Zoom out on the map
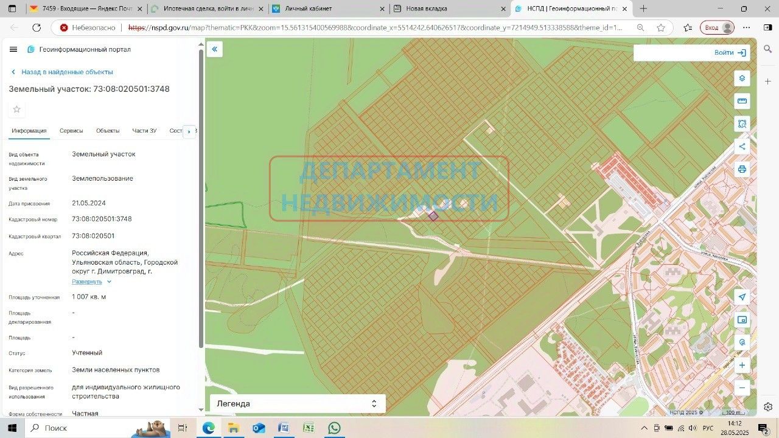Viewport: 779px width, 438px height. click(x=742, y=388)
